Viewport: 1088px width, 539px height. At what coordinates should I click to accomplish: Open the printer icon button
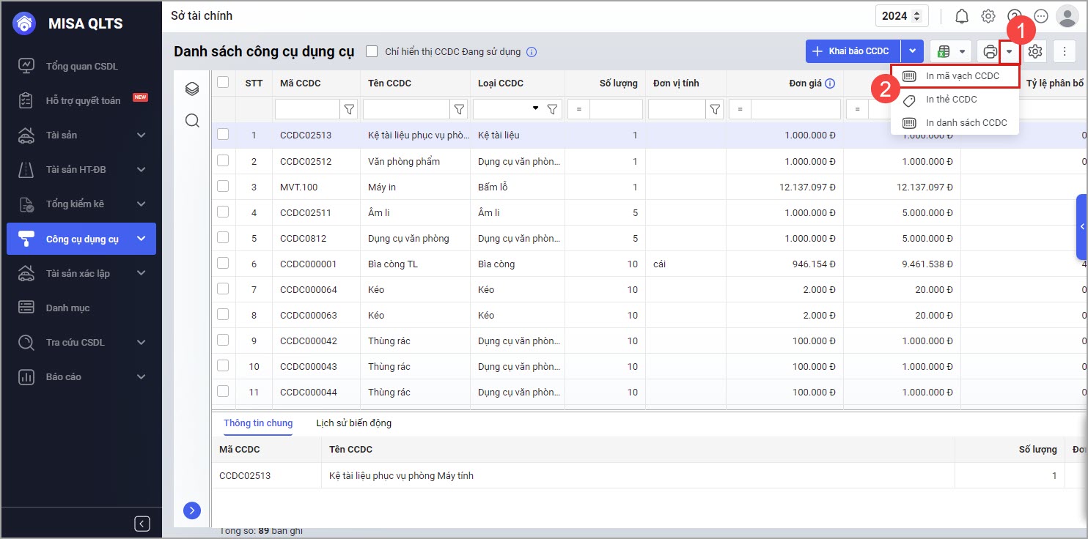(990, 51)
